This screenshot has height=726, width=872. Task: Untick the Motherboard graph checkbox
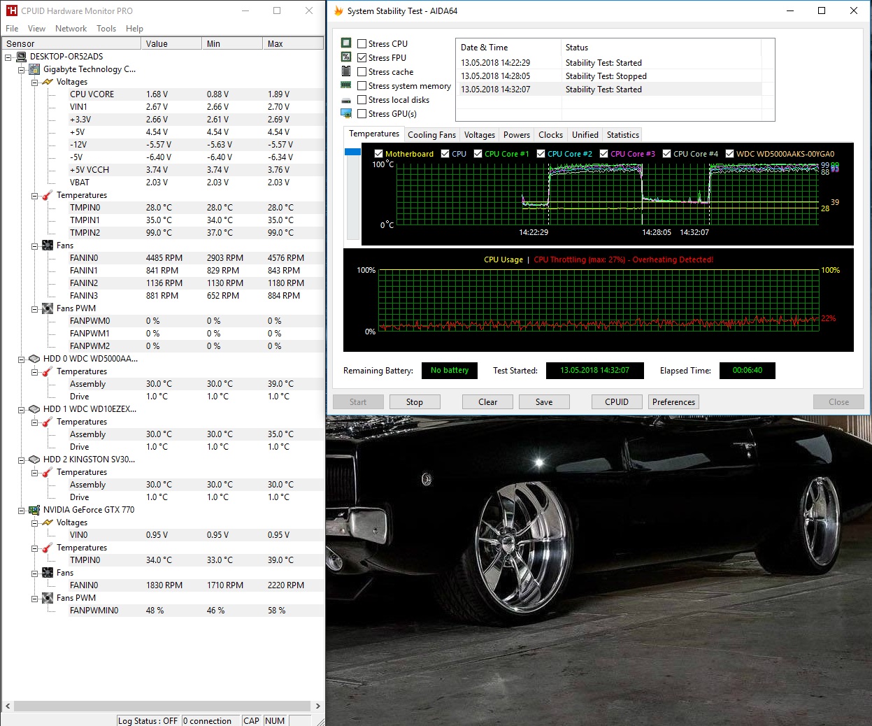tap(378, 154)
